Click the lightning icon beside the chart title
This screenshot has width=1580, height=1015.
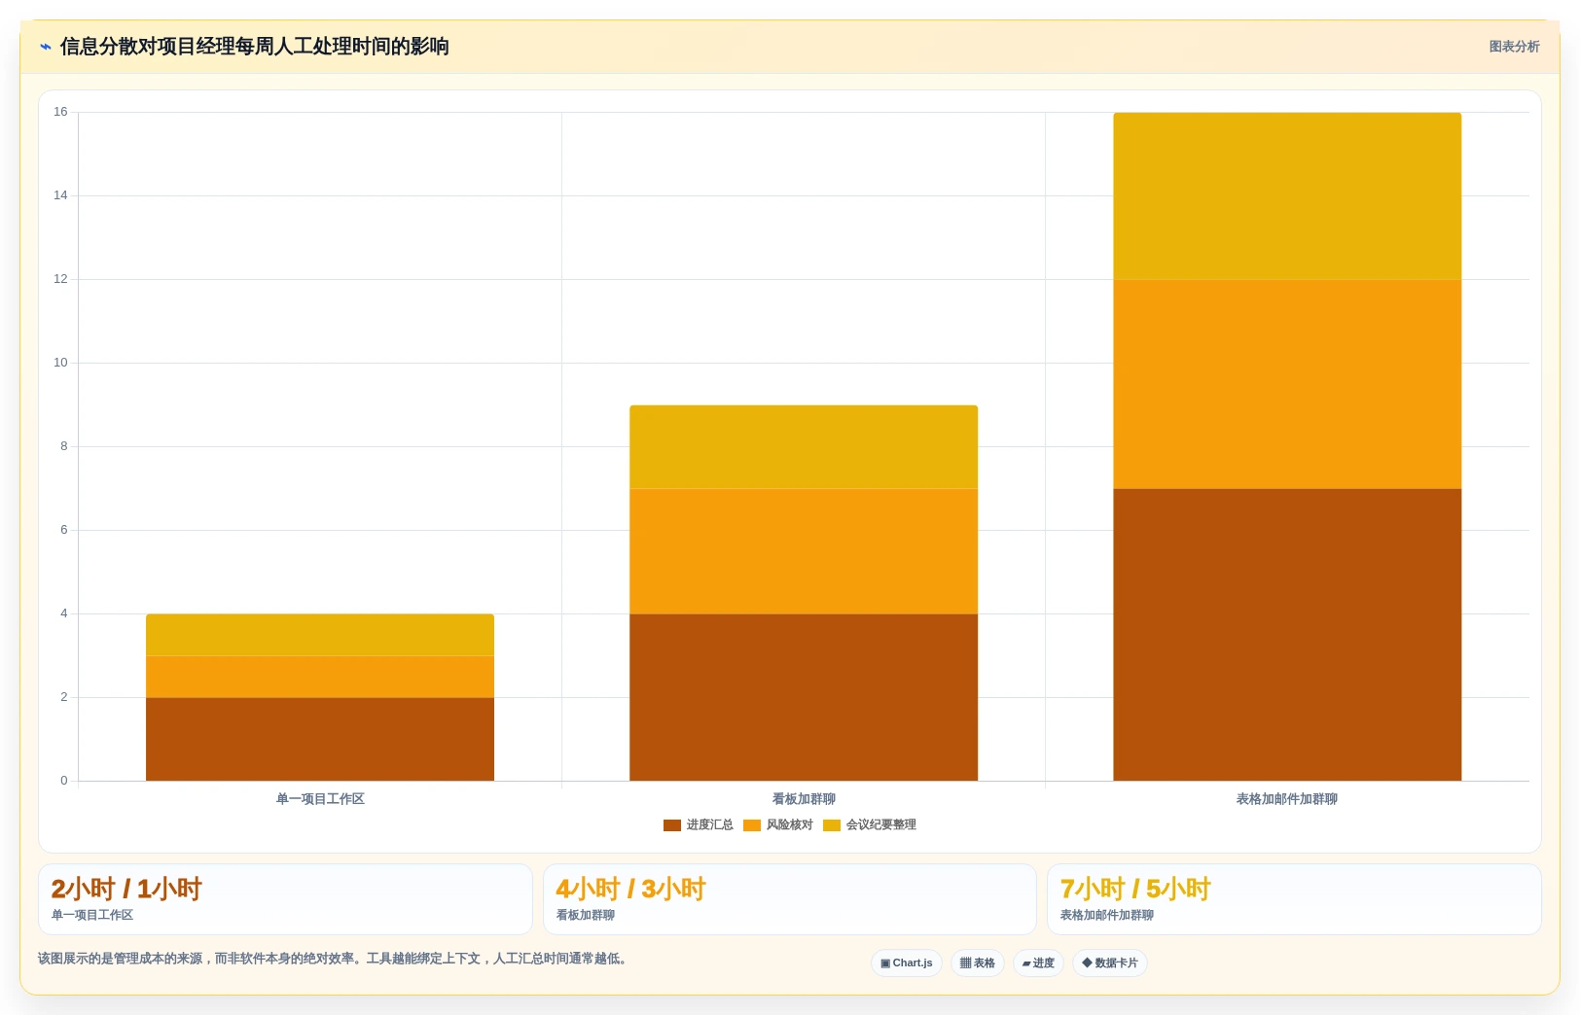coord(46,47)
